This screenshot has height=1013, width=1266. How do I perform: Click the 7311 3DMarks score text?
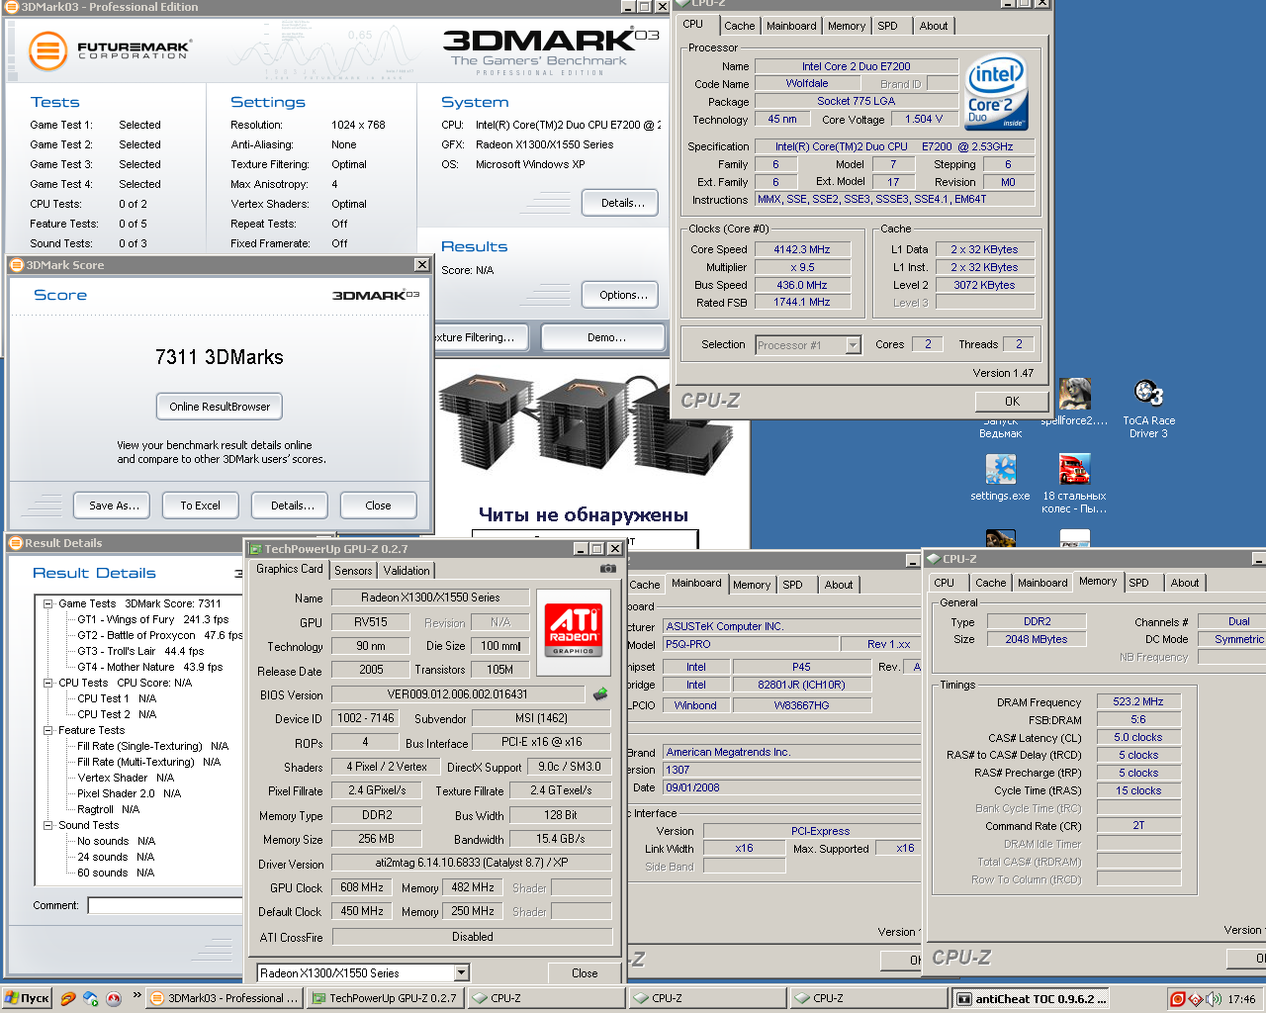click(220, 357)
